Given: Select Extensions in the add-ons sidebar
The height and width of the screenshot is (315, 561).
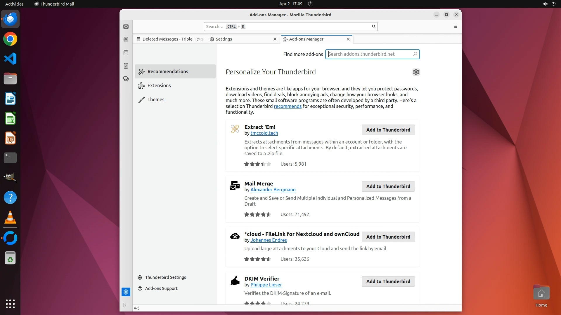Looking at the screenshot, I should click(159, 85).
